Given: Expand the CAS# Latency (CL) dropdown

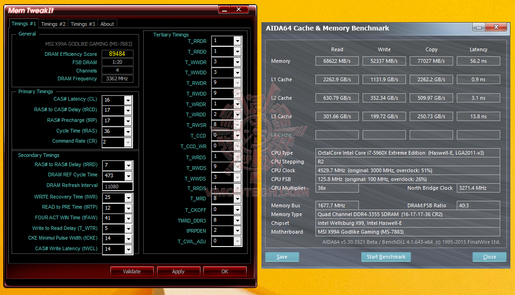Looking at the screenshot, I should tap(128, 100).
